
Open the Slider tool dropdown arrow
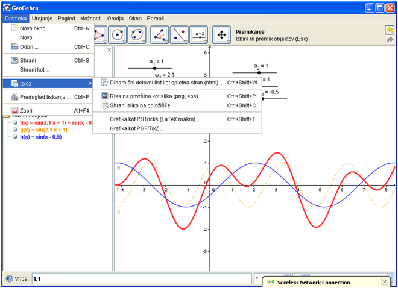(206, 42)
